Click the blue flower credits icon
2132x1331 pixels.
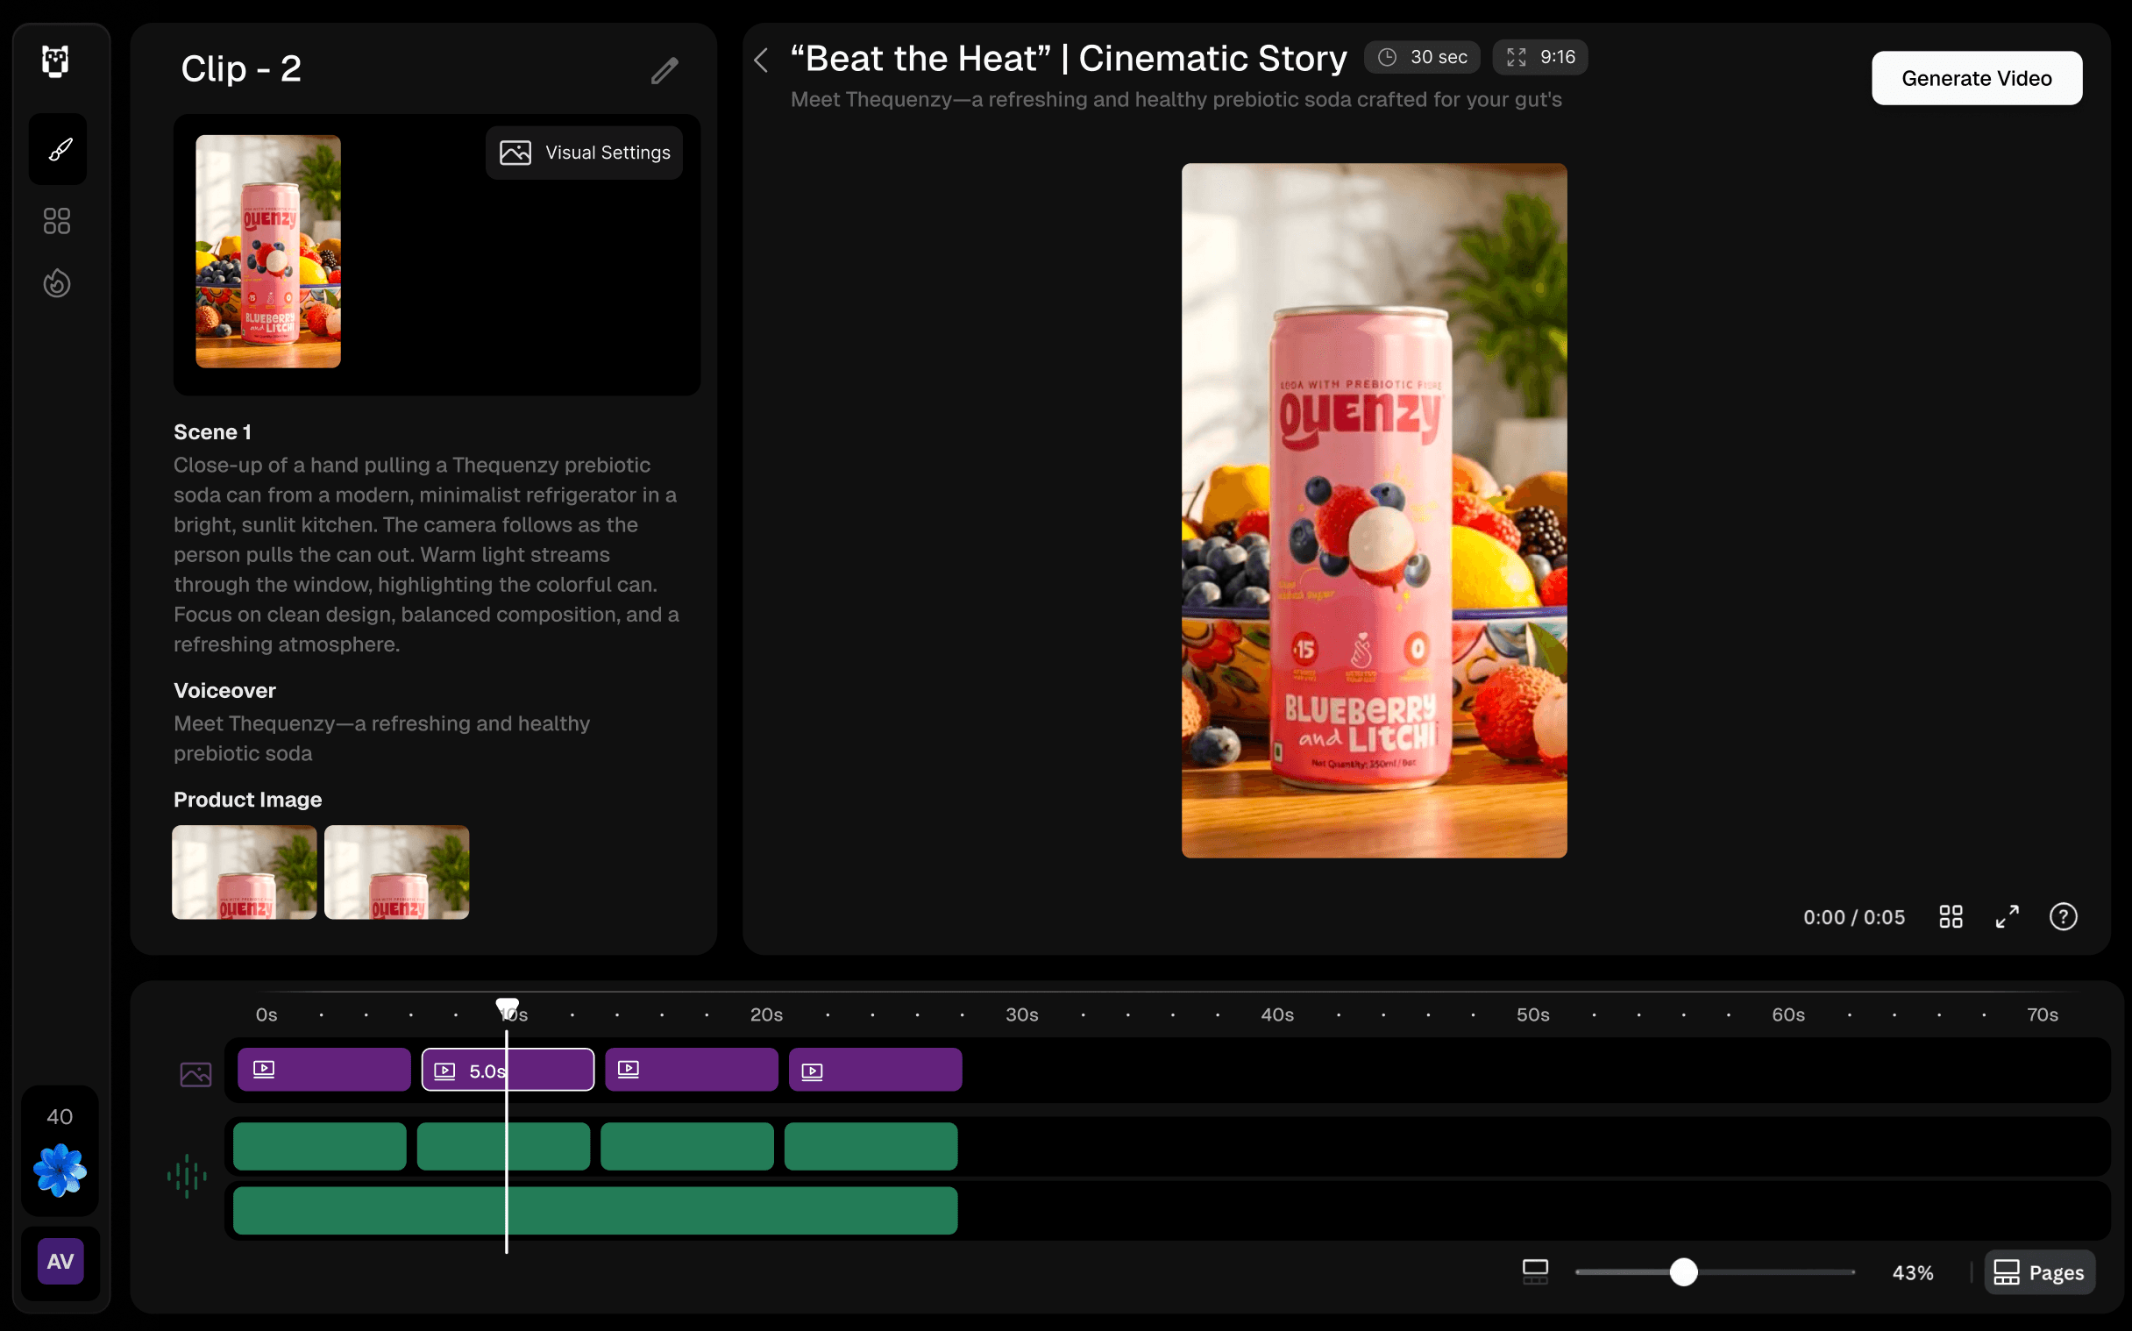point(60,1170)
